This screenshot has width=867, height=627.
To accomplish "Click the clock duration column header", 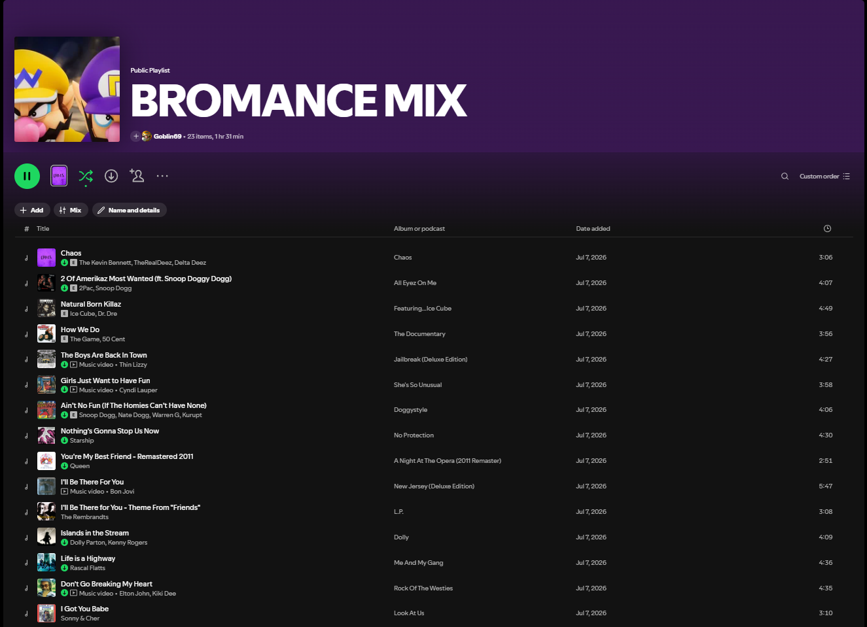I will pos(827,229).
